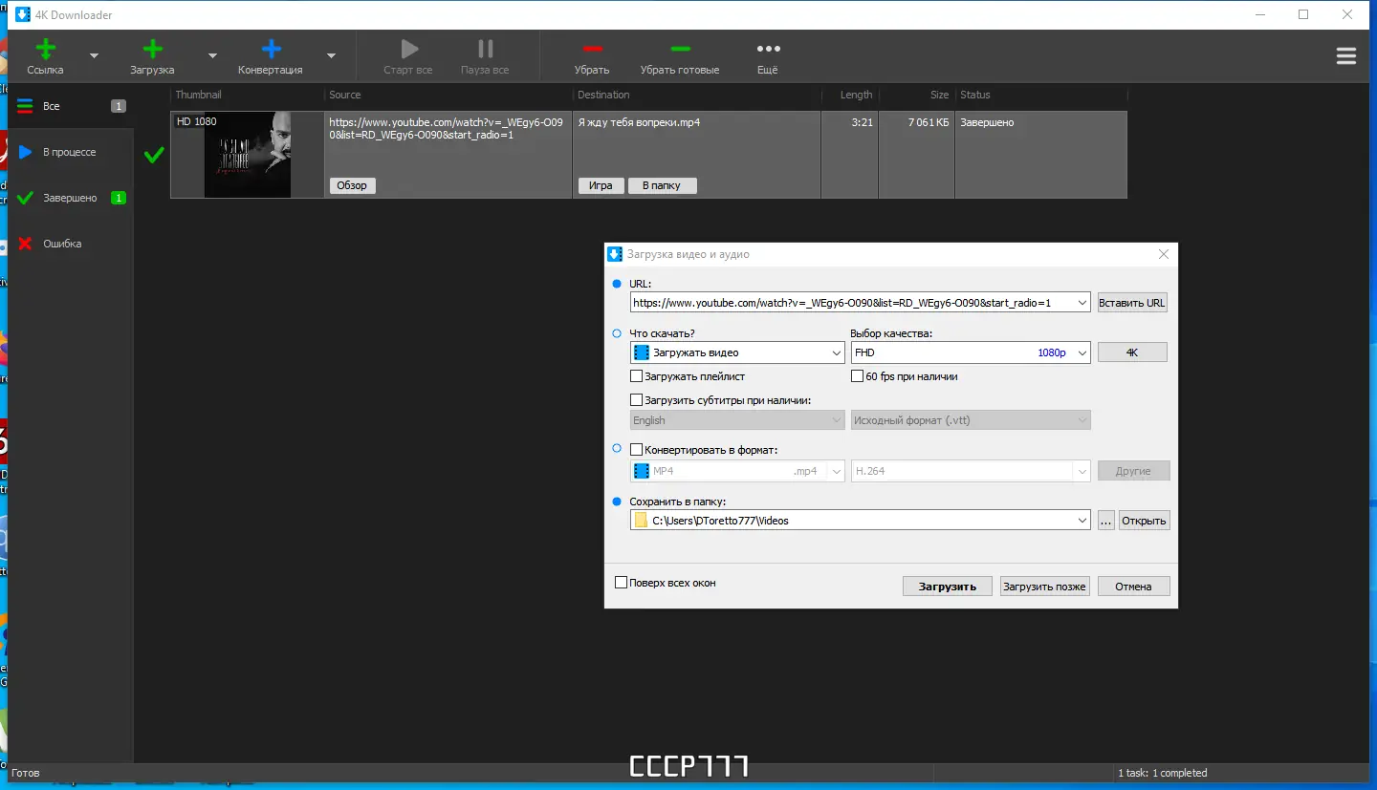Close the Загрузка видео и аудио dialog
Screen dimensions: 1377x790
(x=1164, y=254)
